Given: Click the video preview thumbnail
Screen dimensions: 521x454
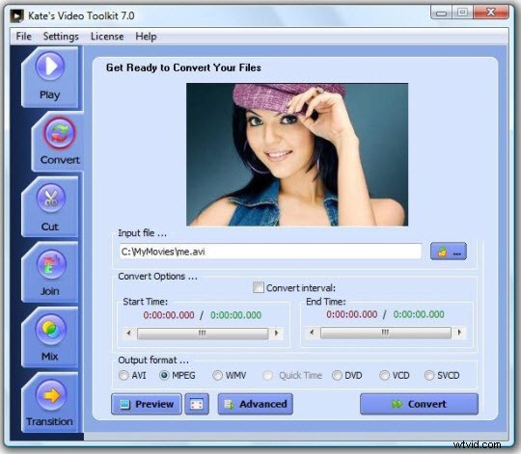Looking at the screenshot, I should 297,154.
